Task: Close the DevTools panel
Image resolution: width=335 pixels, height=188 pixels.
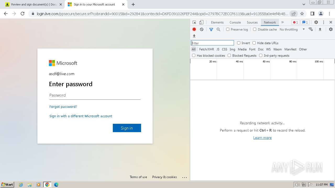Action: (331, 22)
